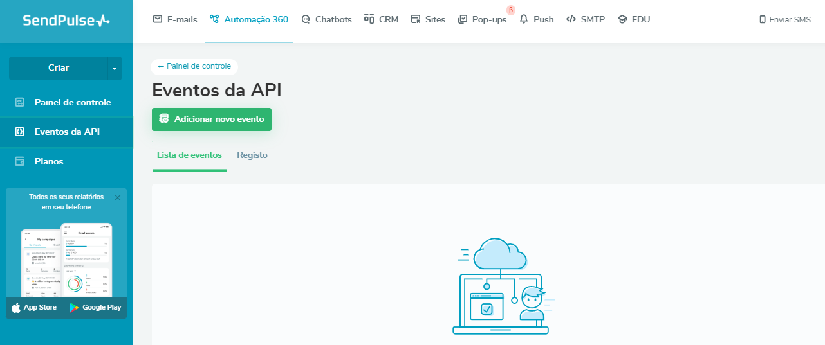Click the Google Play download badge
Screen dimensions: 825x345
[x=95, y=308]
